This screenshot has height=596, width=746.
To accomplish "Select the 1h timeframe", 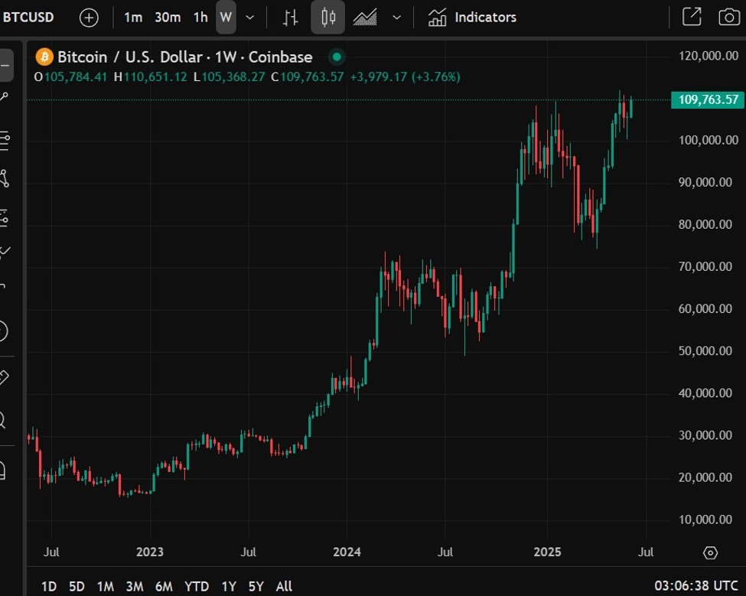I will 200,17.
